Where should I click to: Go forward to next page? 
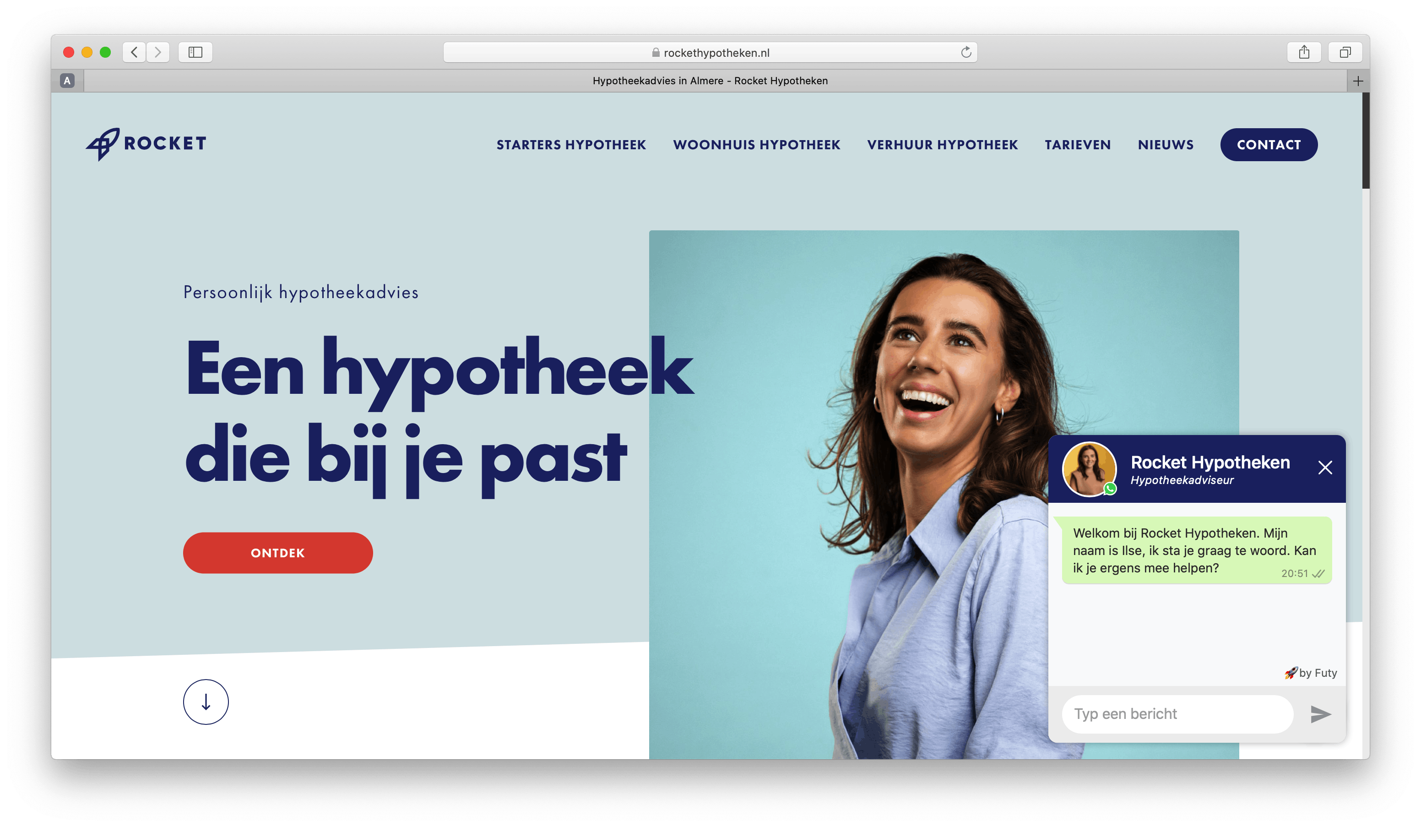pos(158,53)
